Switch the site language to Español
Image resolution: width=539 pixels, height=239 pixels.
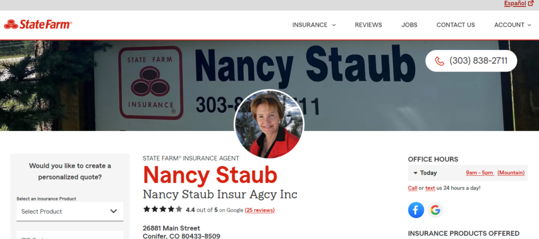pos(515,4)
